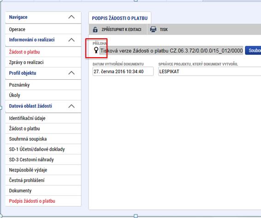The height and width of the screenshot is (218, 261).
Task: Collapse the Profil objektu chevron
Action: (x=71, y=73)
